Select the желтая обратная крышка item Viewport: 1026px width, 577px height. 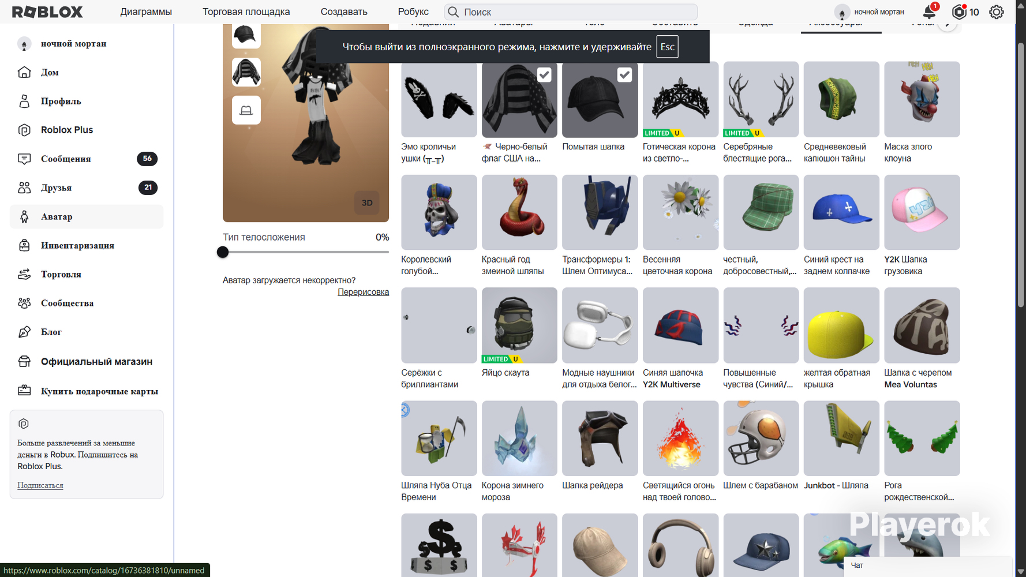[x=841, y=325]
